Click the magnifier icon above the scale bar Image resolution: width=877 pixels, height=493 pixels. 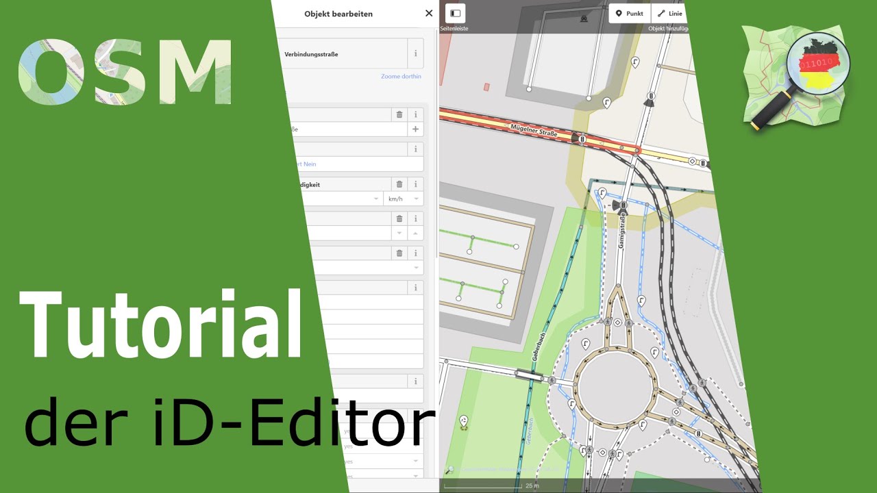point(449,470)
